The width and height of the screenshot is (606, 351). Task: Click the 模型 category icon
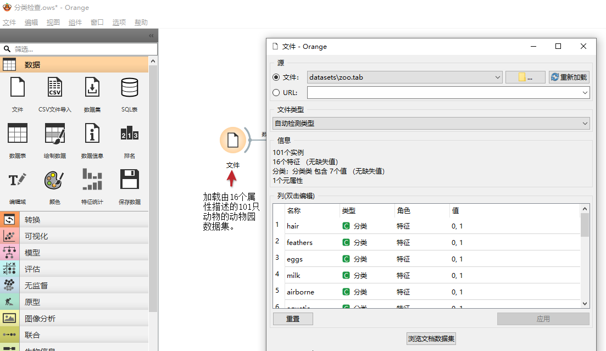pyautogui.click(x=9, y=253)
